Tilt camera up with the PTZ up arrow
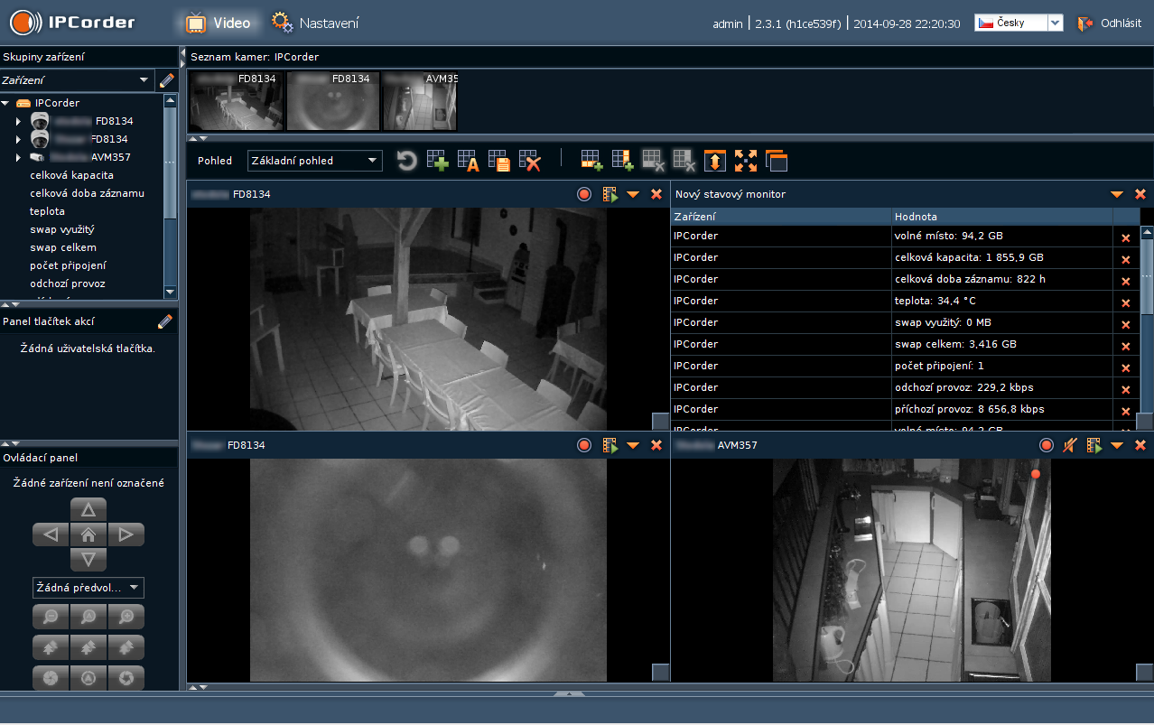This screenshot has height=725, width=1154. coord(88,509)
